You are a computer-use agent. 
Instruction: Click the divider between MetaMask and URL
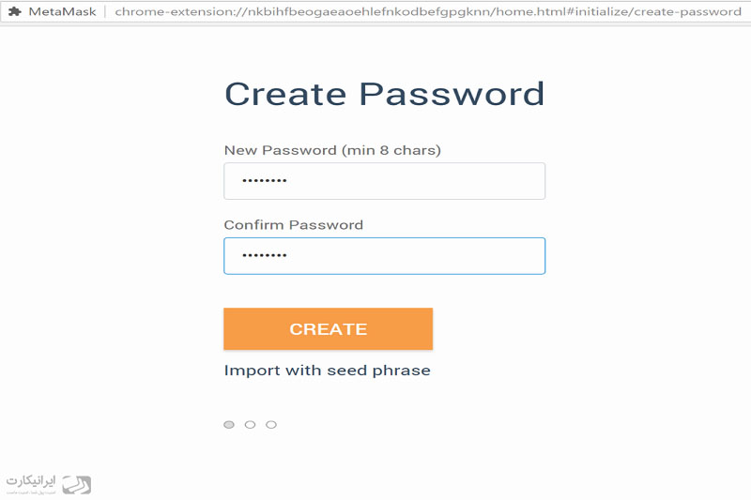[105, 11]
